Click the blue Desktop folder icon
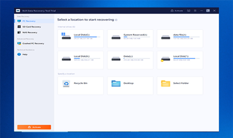The image size is (233, 138). [116, 83]
